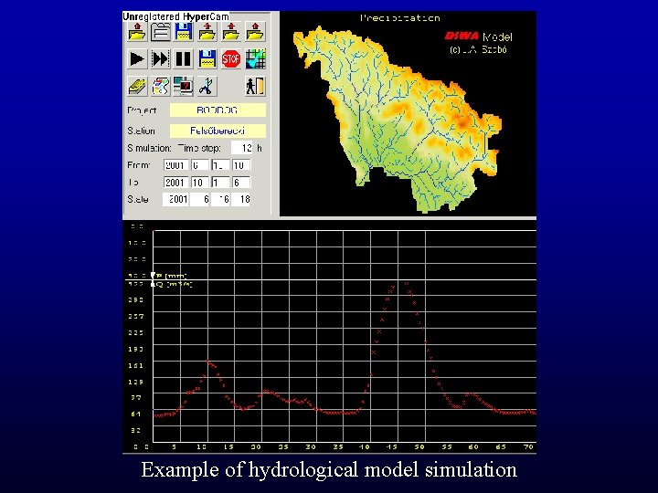Click the Station field showing Felsőberecki
Image resolution: width=658 pixels, height=493 pixels.
coord(218,131)
